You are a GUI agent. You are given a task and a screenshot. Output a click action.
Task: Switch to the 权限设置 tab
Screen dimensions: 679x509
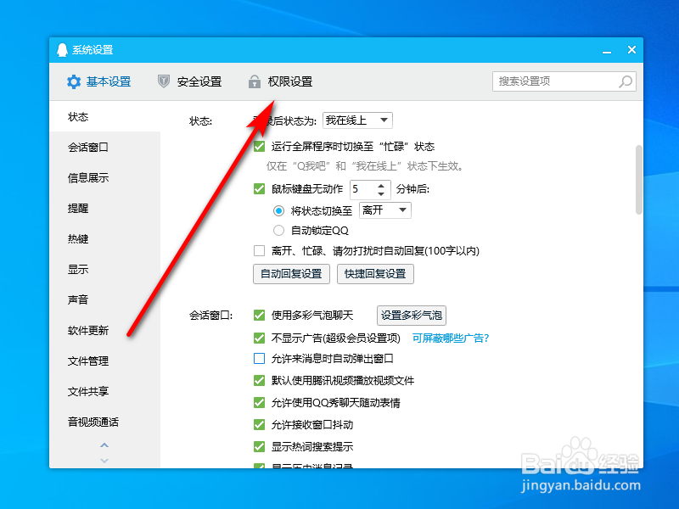pyautogui.click(x=281, y=81)
